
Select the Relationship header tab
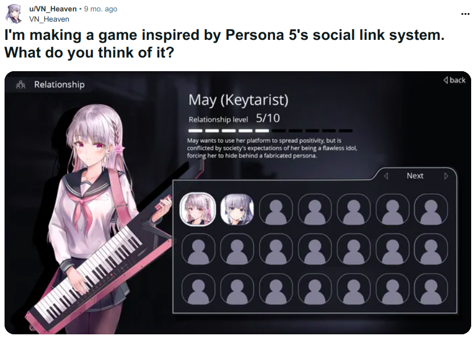coord(50,84)
